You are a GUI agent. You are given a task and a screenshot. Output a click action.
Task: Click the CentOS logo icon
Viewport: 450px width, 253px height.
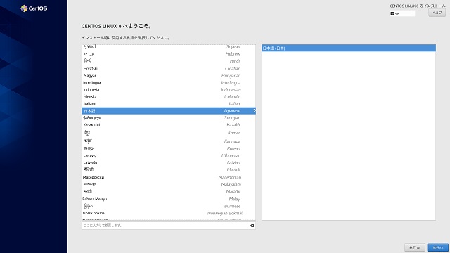24,8
